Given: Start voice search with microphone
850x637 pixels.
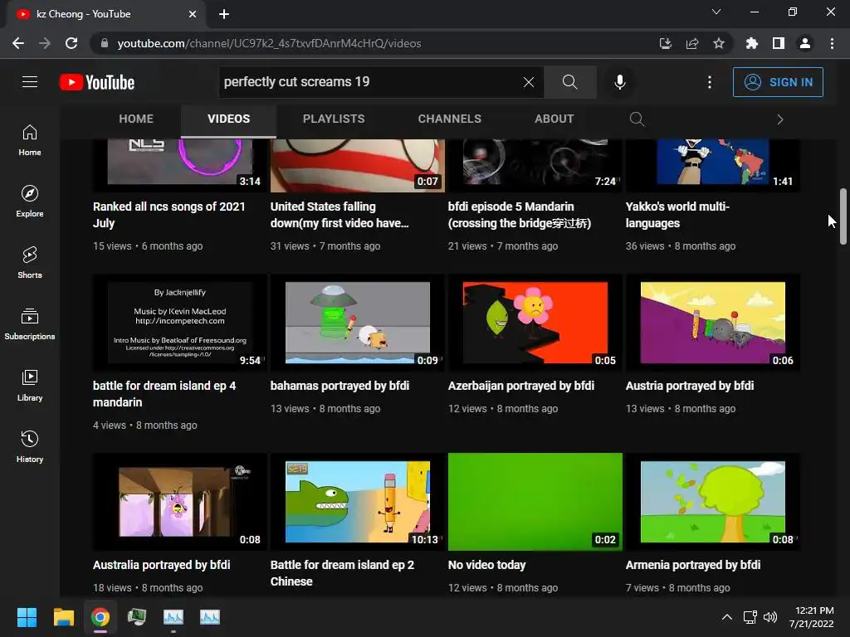Looking at the screenshot, I should pyautogui.click(x=619, y=82).
